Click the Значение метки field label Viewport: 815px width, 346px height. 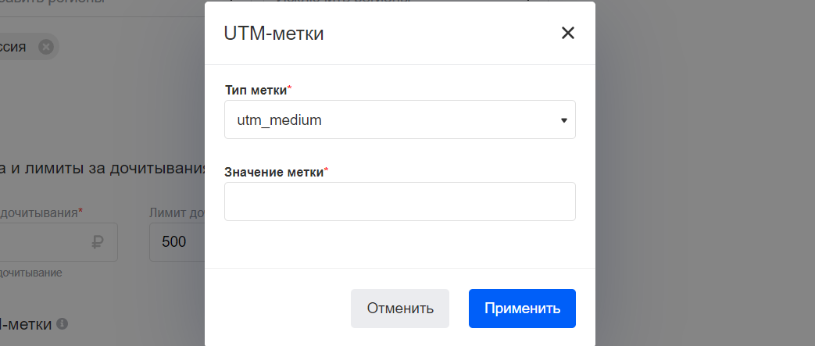[276, 172]
